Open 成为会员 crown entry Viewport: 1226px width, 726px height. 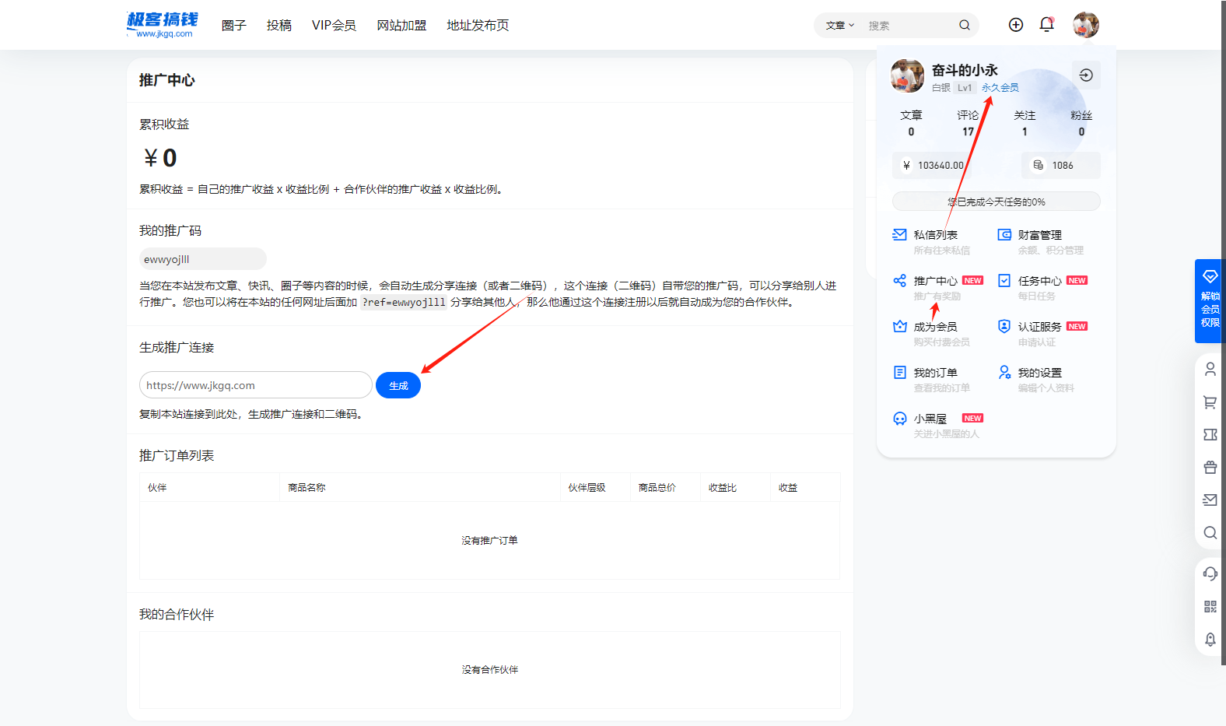pyautogui.click(x=932, y=334)
